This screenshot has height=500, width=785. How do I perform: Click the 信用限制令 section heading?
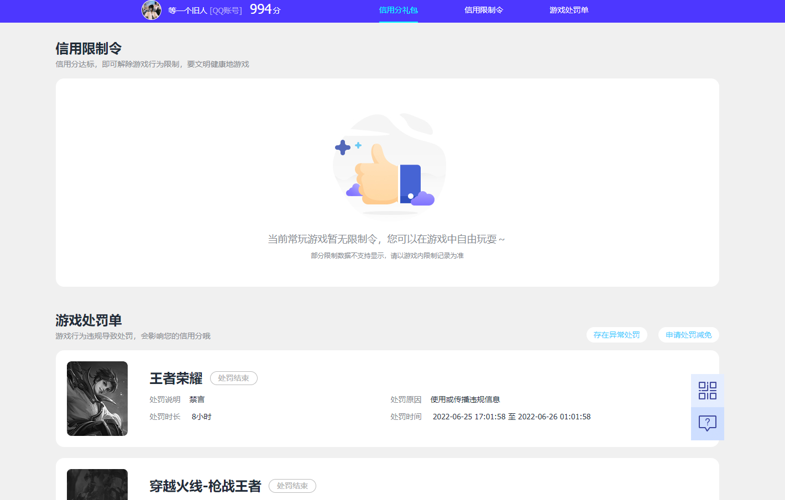[88, 49]
